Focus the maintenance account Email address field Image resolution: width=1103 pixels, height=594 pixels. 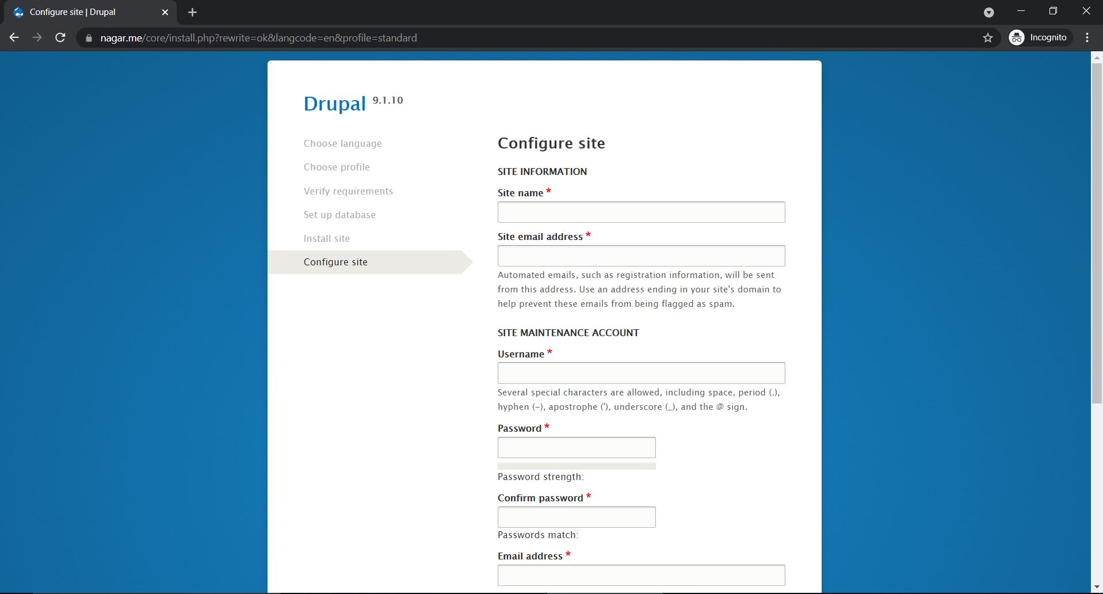click(641, 575)
